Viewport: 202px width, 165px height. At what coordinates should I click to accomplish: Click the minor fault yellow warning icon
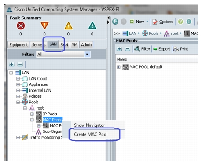tap(68, 26)
